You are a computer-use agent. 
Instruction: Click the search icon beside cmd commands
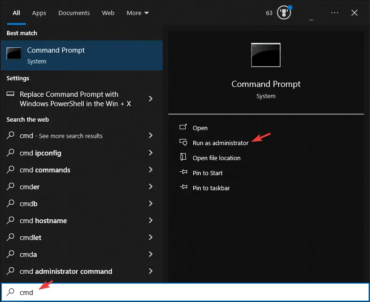pyautogui.click(x=10, y=170)
